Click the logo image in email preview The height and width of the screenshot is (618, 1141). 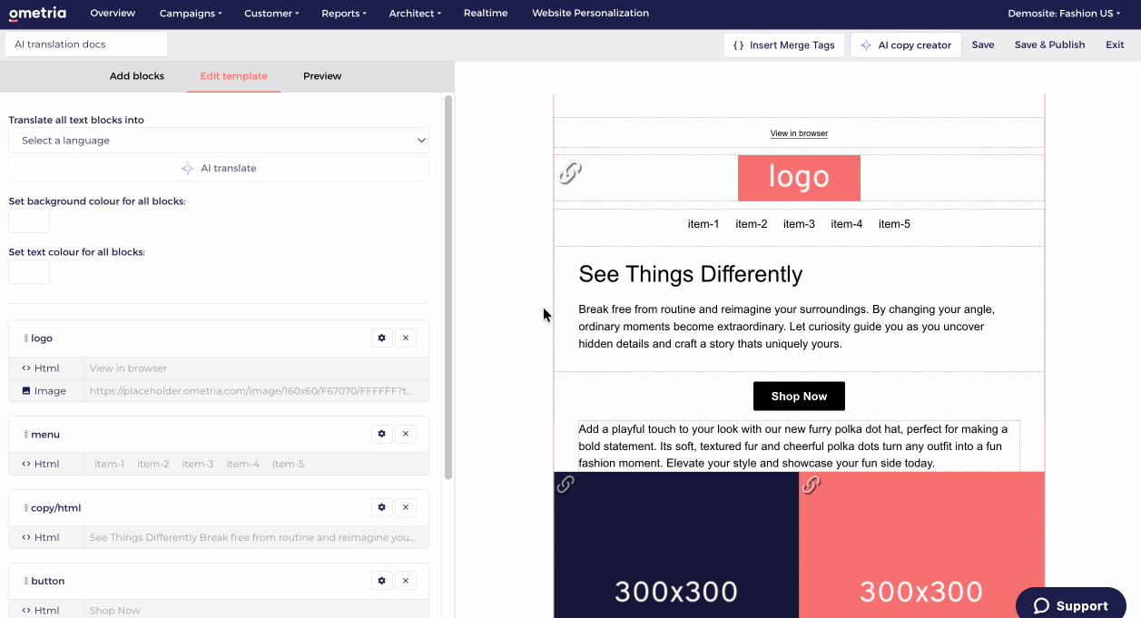pos(799,178)
